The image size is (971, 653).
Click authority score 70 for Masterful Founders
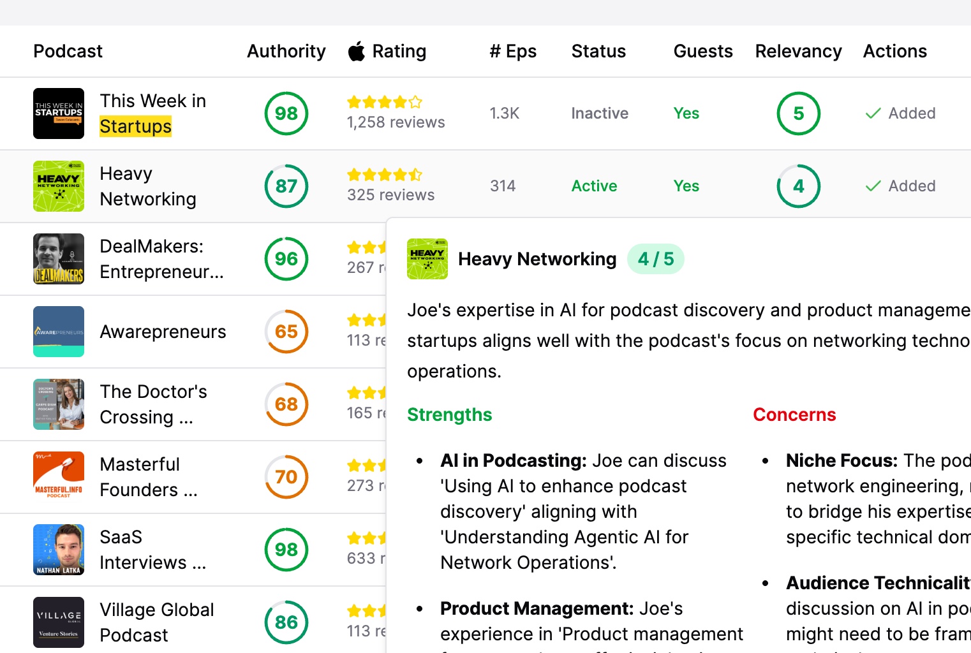point(286,477)
